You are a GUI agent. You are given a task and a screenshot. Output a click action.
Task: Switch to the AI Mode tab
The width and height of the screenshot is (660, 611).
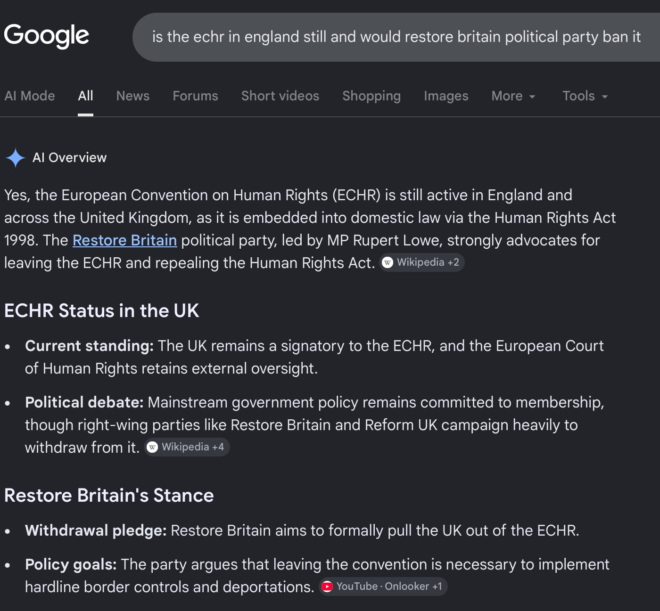coord(30,96)
